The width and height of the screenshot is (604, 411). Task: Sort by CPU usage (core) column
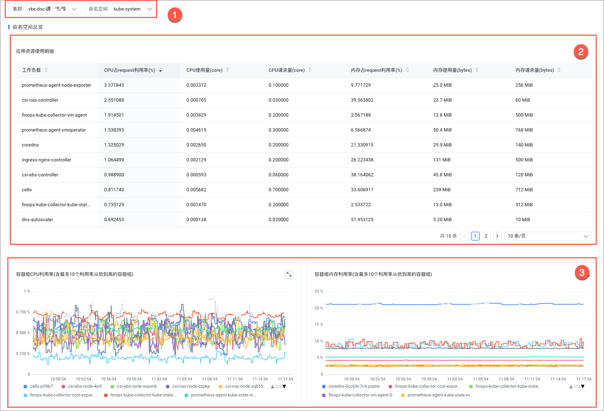227,70
